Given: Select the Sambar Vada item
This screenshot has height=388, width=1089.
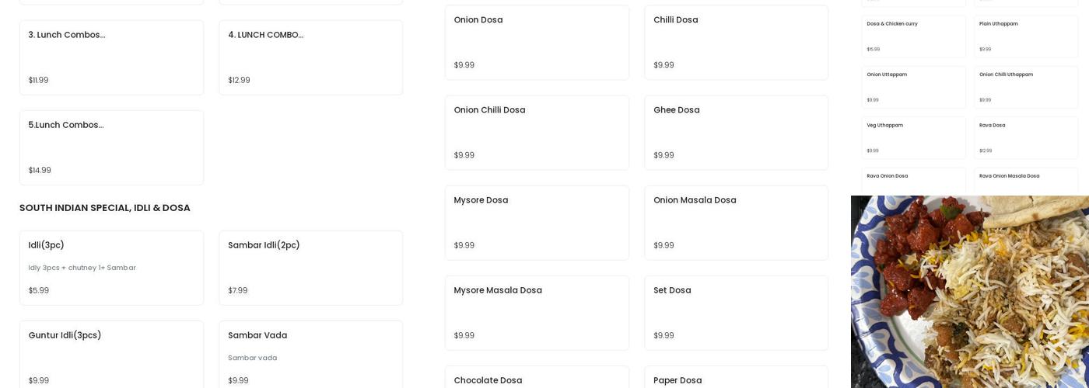Looking at the screenshot, I should click(x=310, y=355).
